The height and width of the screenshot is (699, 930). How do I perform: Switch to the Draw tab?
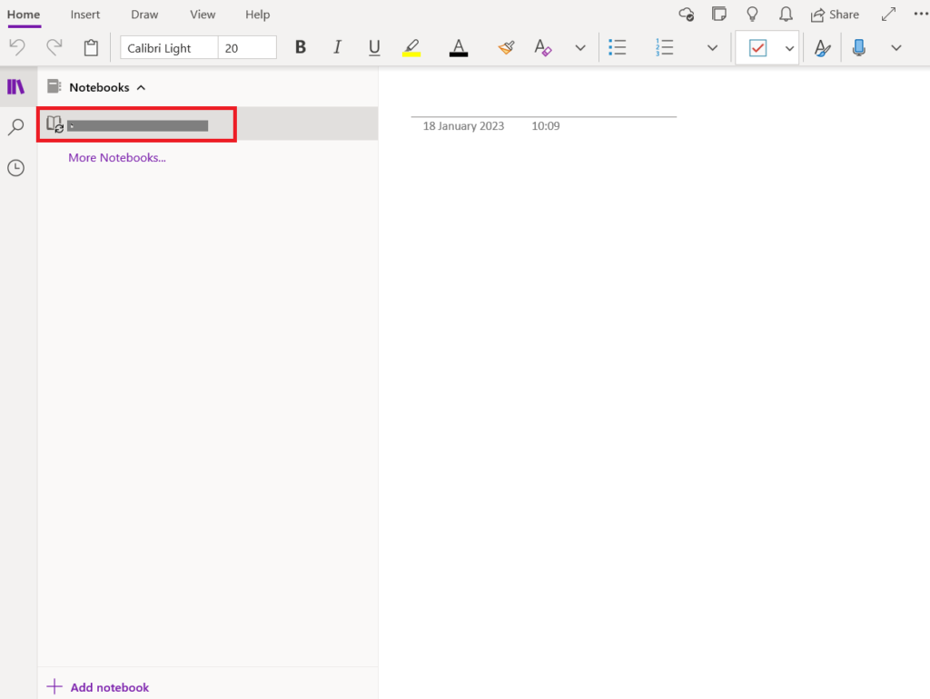tap(144, 15)
